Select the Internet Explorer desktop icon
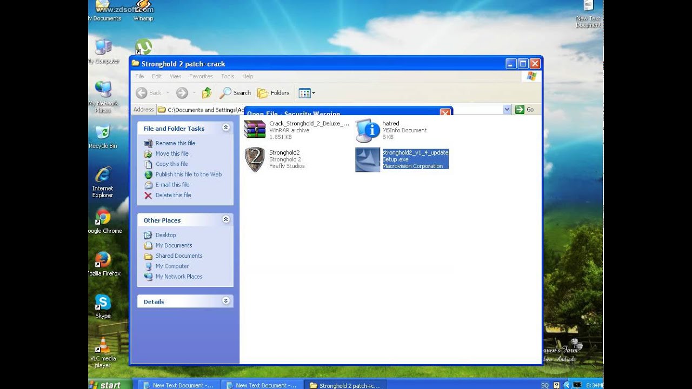The width and height of the screenshot is (692, 389). pyautogui.click(x=103, y=183)
